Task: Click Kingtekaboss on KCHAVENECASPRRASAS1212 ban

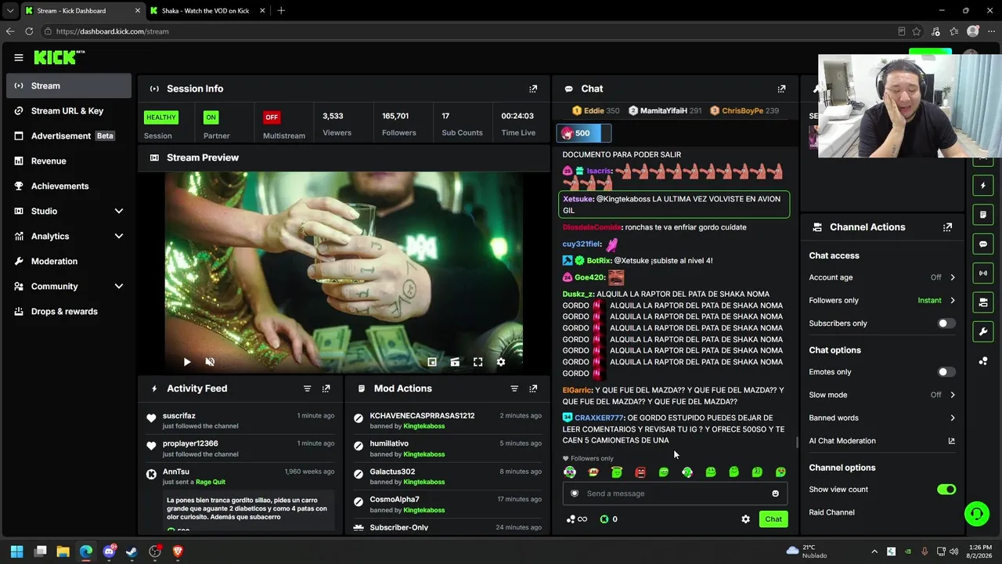Action: 424,426
